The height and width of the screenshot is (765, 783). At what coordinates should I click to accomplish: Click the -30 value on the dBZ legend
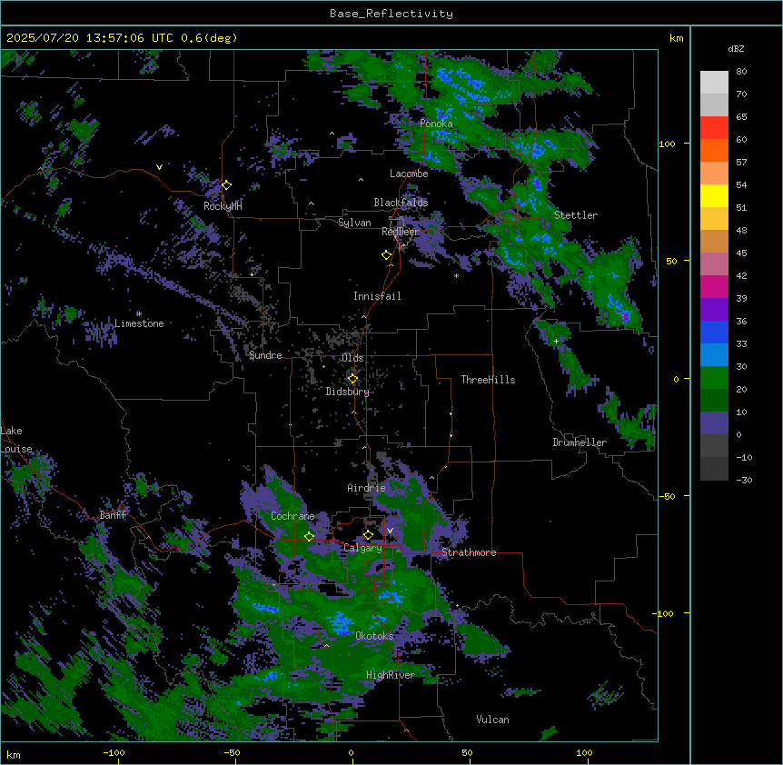click(x=744, y=481)
